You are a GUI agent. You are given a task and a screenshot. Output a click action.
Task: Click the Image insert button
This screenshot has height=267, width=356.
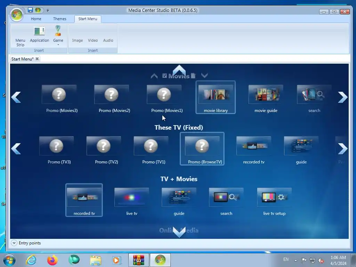pyautogui.click(x=78, y=40)
